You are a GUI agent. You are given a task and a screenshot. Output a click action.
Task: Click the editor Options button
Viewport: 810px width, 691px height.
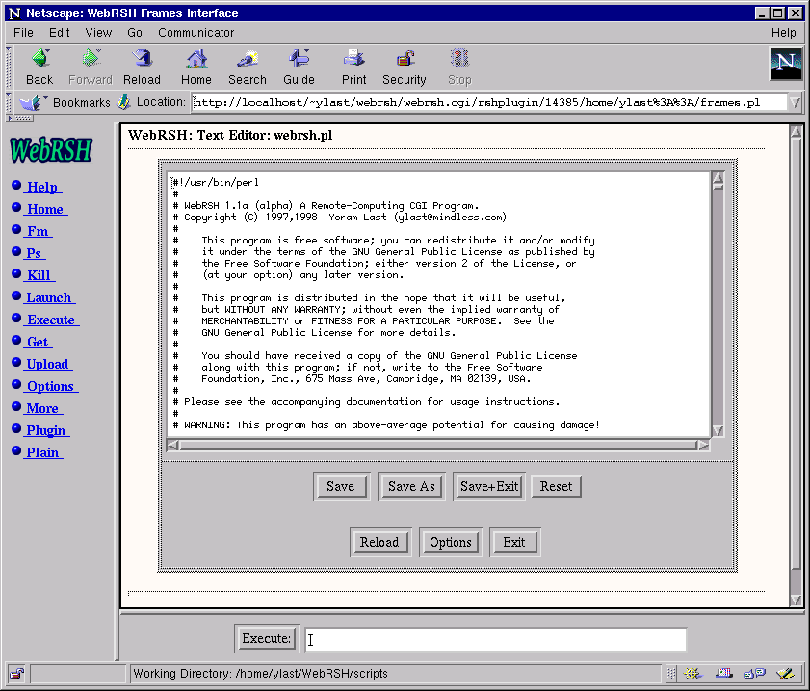451,543
